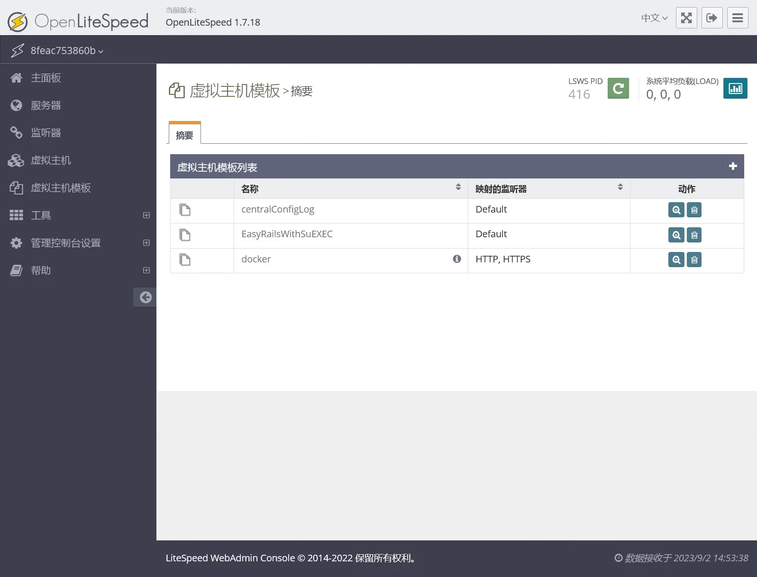Expand 管理控制台设置 plus icon

pyautogui.click(x=146, y=243)
